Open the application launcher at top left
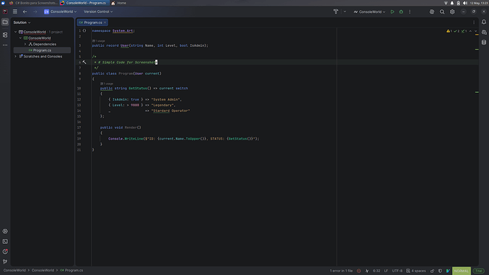Image resolution: width=489 pixels, height=275 pixels. [3, 3]
